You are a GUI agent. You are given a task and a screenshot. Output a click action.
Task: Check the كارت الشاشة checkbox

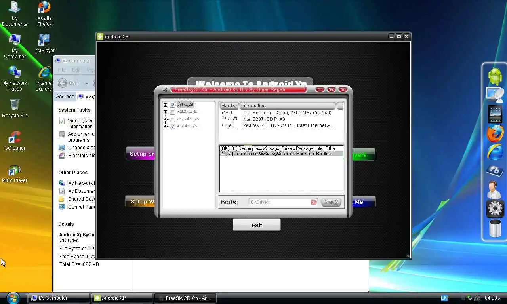coord(172,112)
